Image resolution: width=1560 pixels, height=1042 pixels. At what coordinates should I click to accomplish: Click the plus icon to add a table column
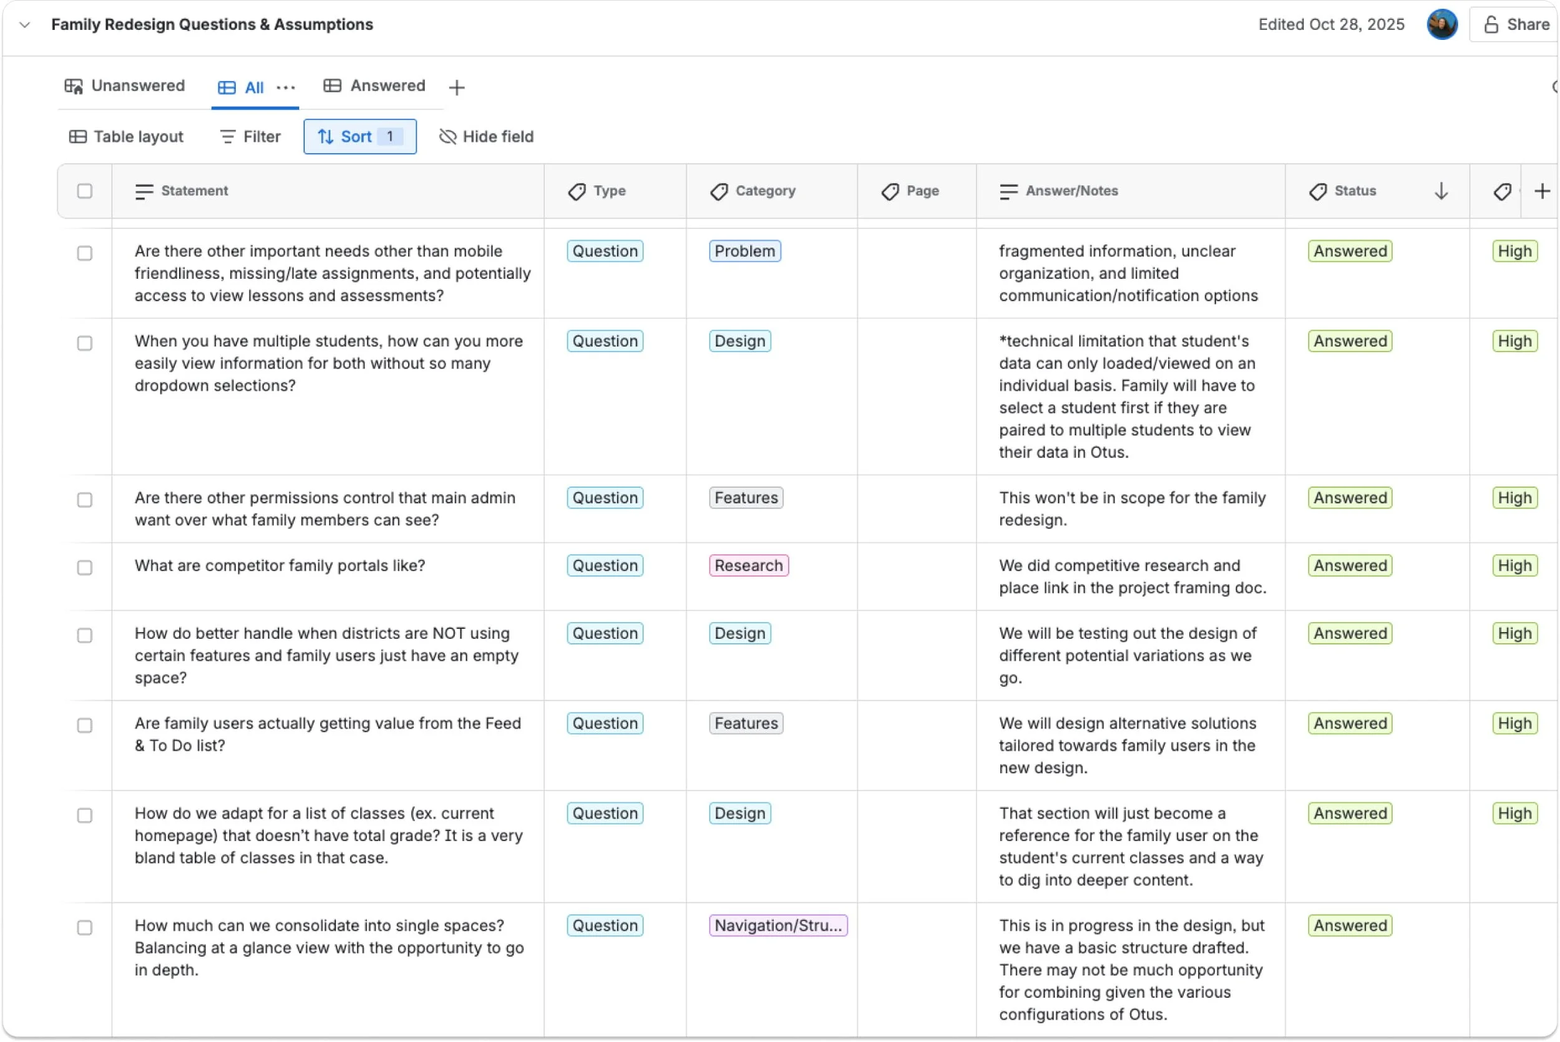pyautogui.click(x=1542, y=192)
